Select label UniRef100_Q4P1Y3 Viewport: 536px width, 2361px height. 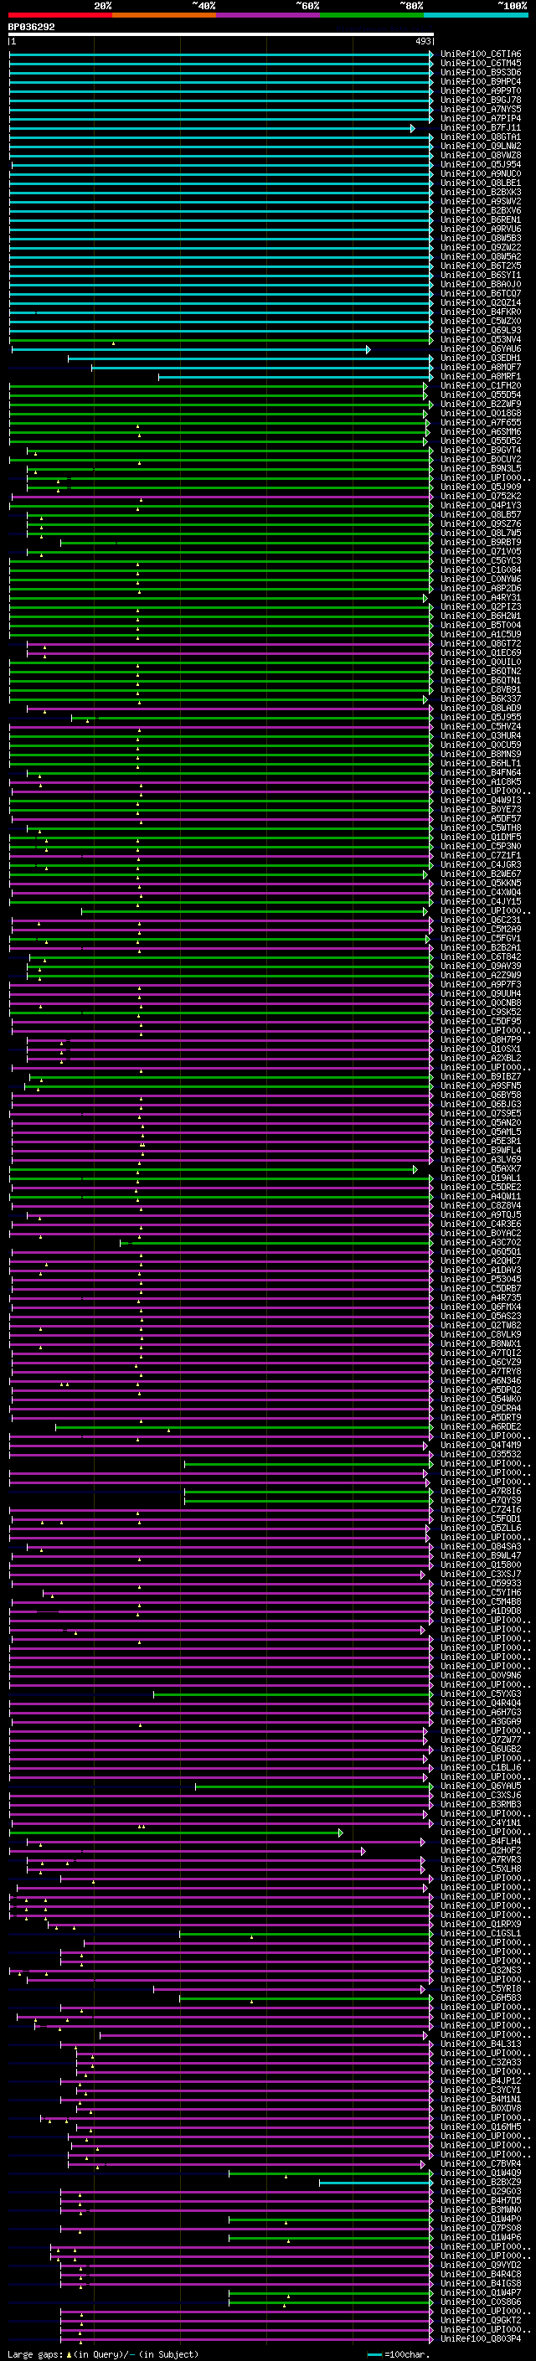coord(481,505)
